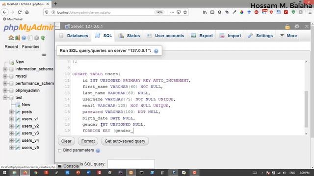Open the Import tab
Viewport: 314px width, 176px height.
coord(230,36)
